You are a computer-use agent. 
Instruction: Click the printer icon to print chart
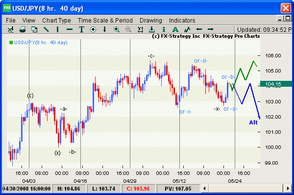[x=23, y=29]
